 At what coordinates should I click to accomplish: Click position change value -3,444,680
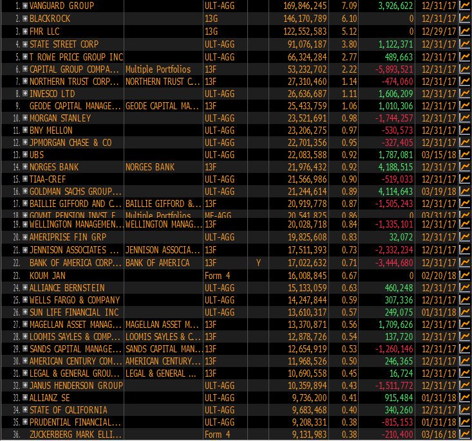point(394,263)
